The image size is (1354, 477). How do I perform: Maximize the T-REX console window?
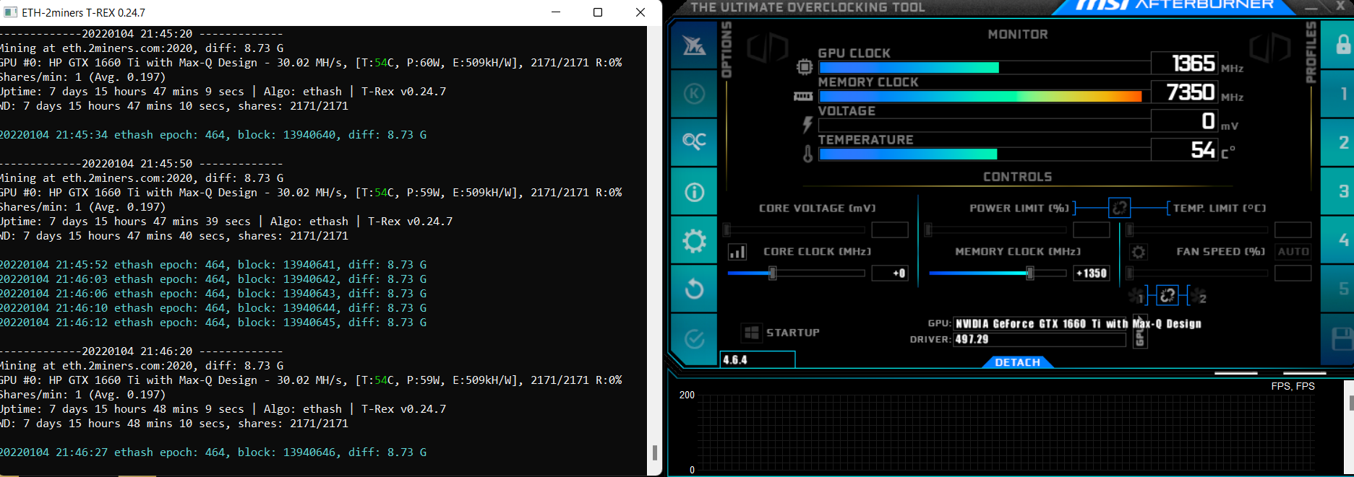[x=598, y=12]
